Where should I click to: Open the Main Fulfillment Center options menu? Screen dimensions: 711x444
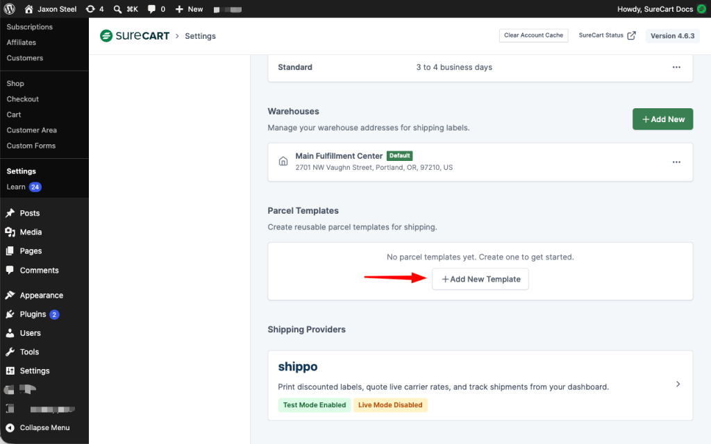coord(676,162)
